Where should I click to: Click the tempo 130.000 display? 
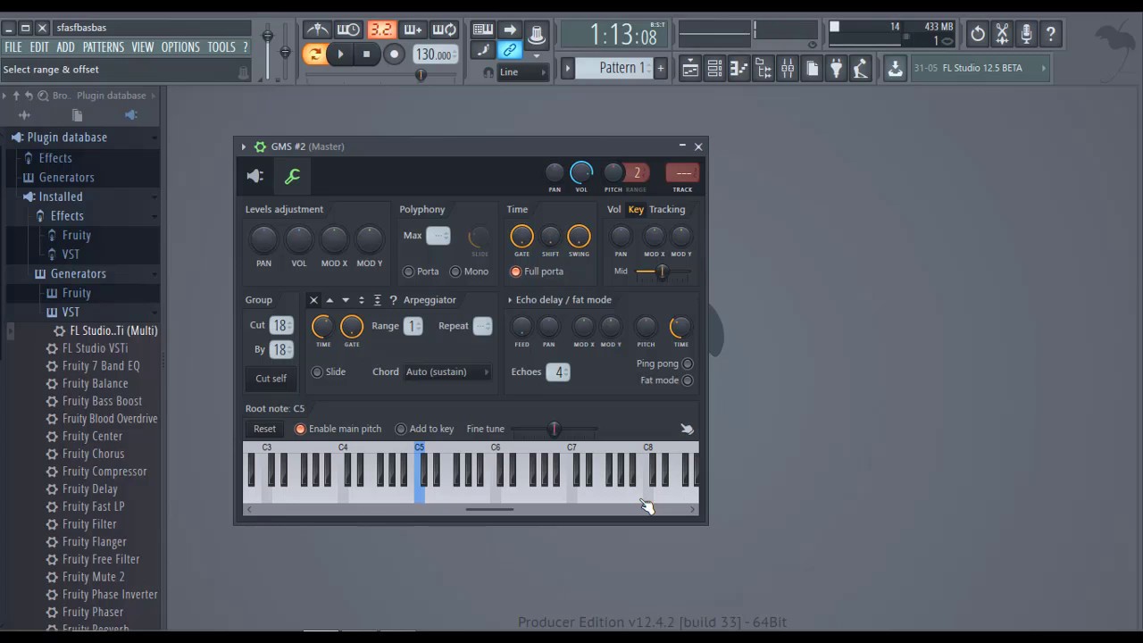435,54
